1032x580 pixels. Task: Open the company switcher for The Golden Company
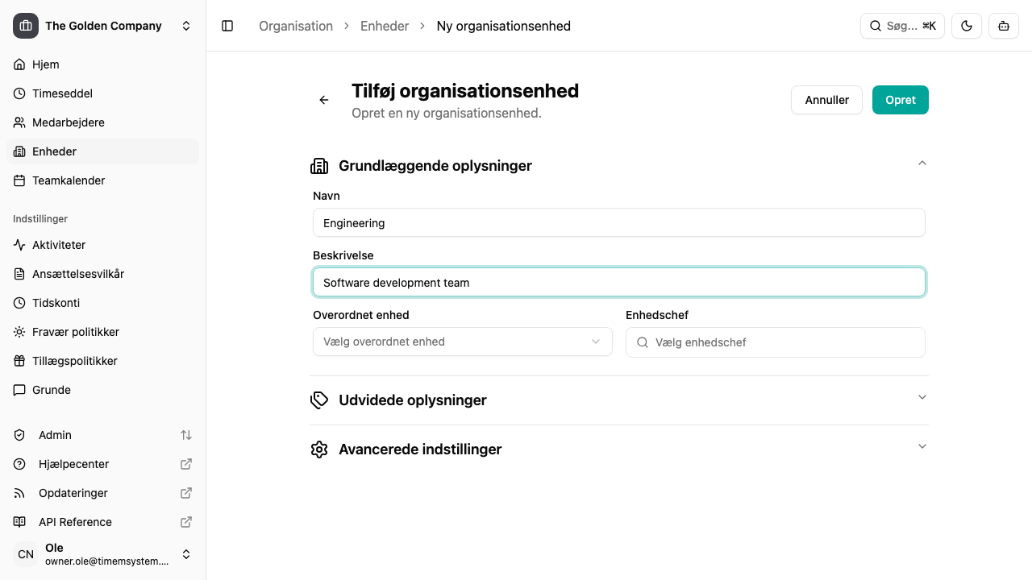pyautogui.click(x=103, y=26)
